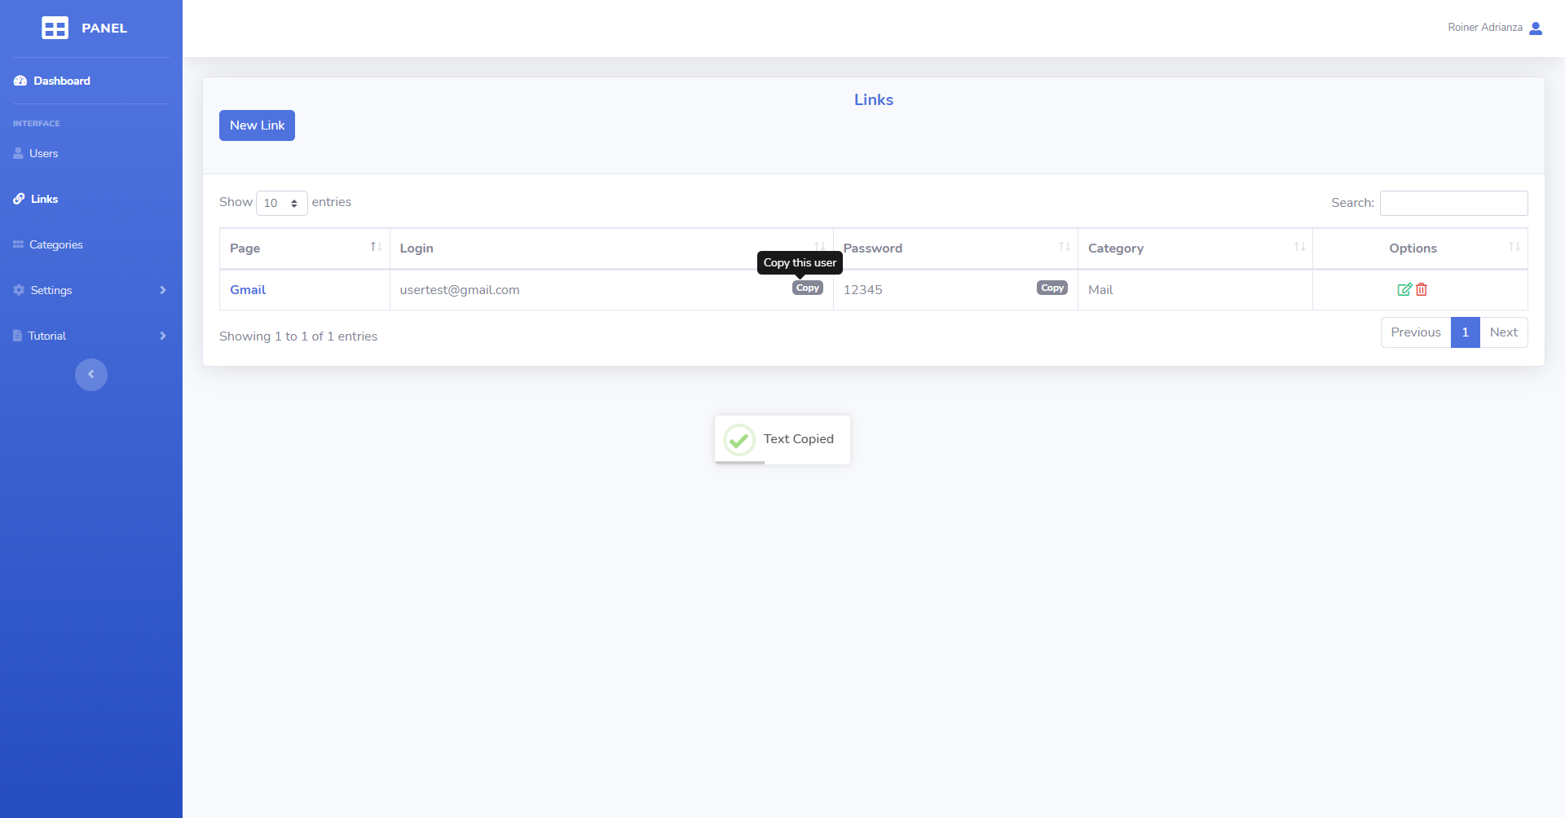
Task: Go to Categories in sidebar
Action: pos(55,244)
